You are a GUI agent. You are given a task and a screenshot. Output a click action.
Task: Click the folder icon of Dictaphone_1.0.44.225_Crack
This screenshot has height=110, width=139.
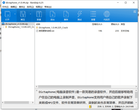click(x=37, y=28)
